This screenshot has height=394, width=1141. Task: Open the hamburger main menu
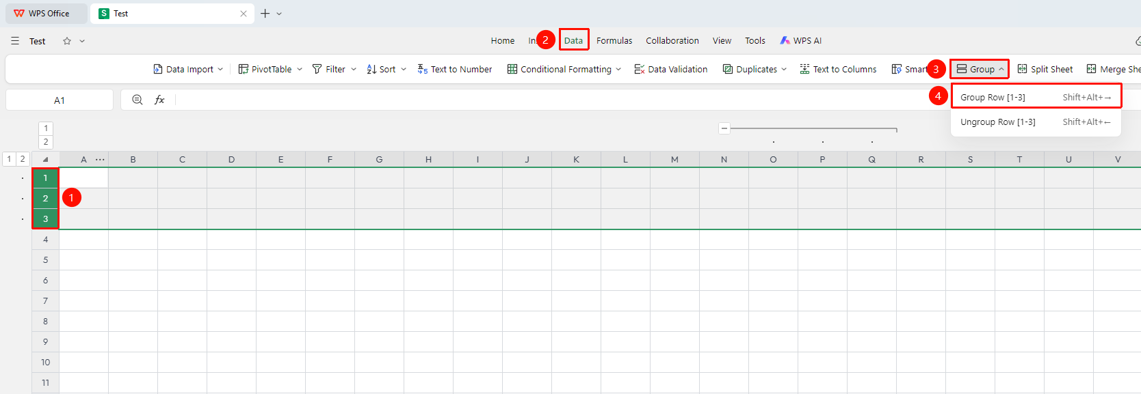point(15,41)
